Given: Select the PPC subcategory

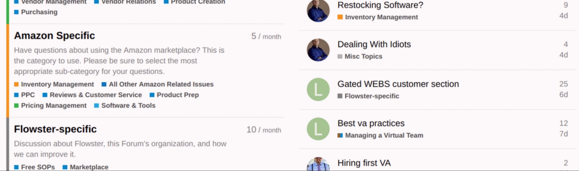Looking at the screenshot, I should [28, 95].
